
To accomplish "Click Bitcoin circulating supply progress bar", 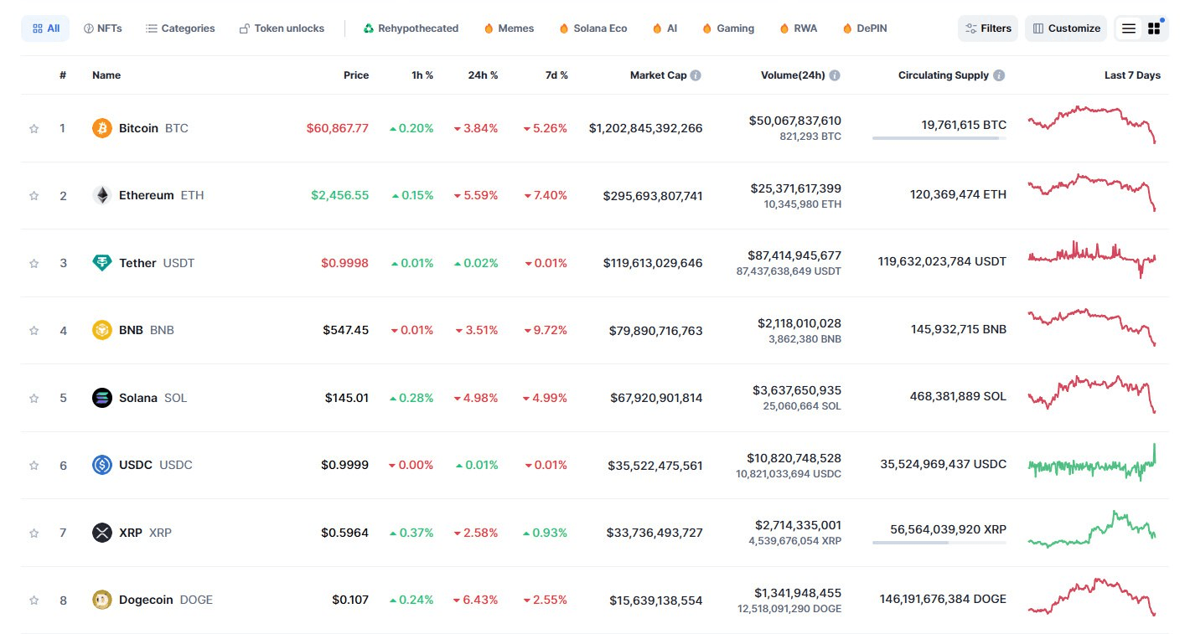I will click(x=939, y=138).
